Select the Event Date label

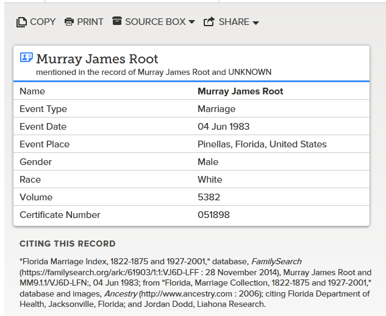43,127
